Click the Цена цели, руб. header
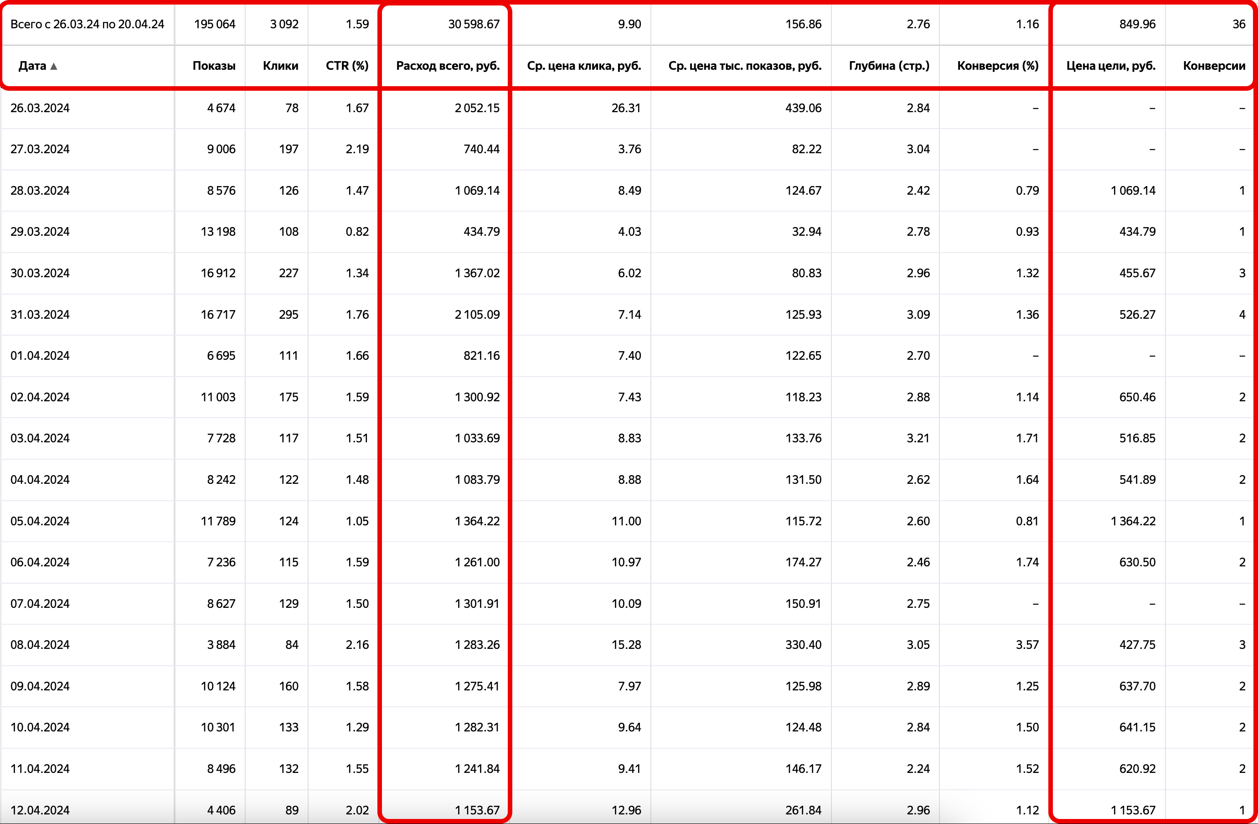 (1110, 66)
